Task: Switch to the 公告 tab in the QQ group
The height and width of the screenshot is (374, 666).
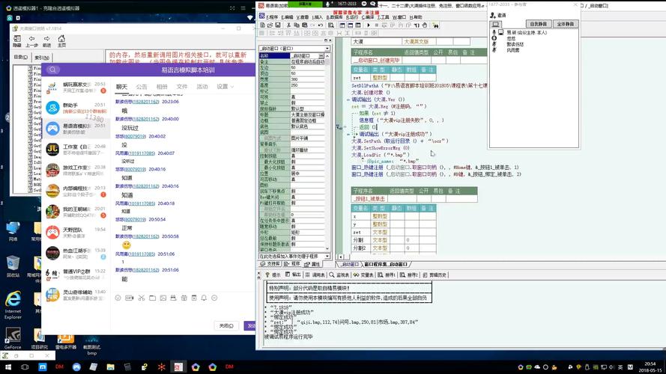Action: click(142, 87)
